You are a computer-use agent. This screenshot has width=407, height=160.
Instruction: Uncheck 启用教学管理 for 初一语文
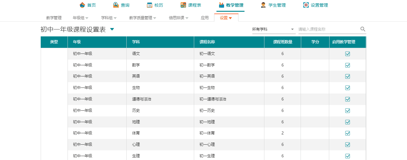tap(347, 54)
